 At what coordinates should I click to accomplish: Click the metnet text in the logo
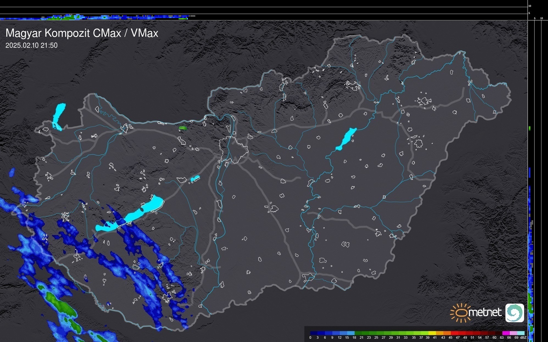point(485,313)
